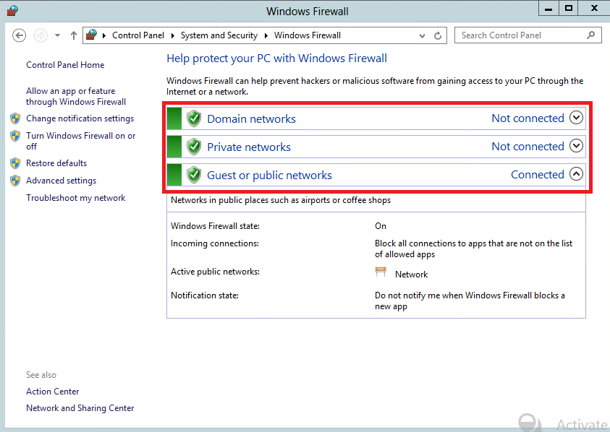Open Turn Windows Firewall on or off
The image size is (610, 432).
80,141
